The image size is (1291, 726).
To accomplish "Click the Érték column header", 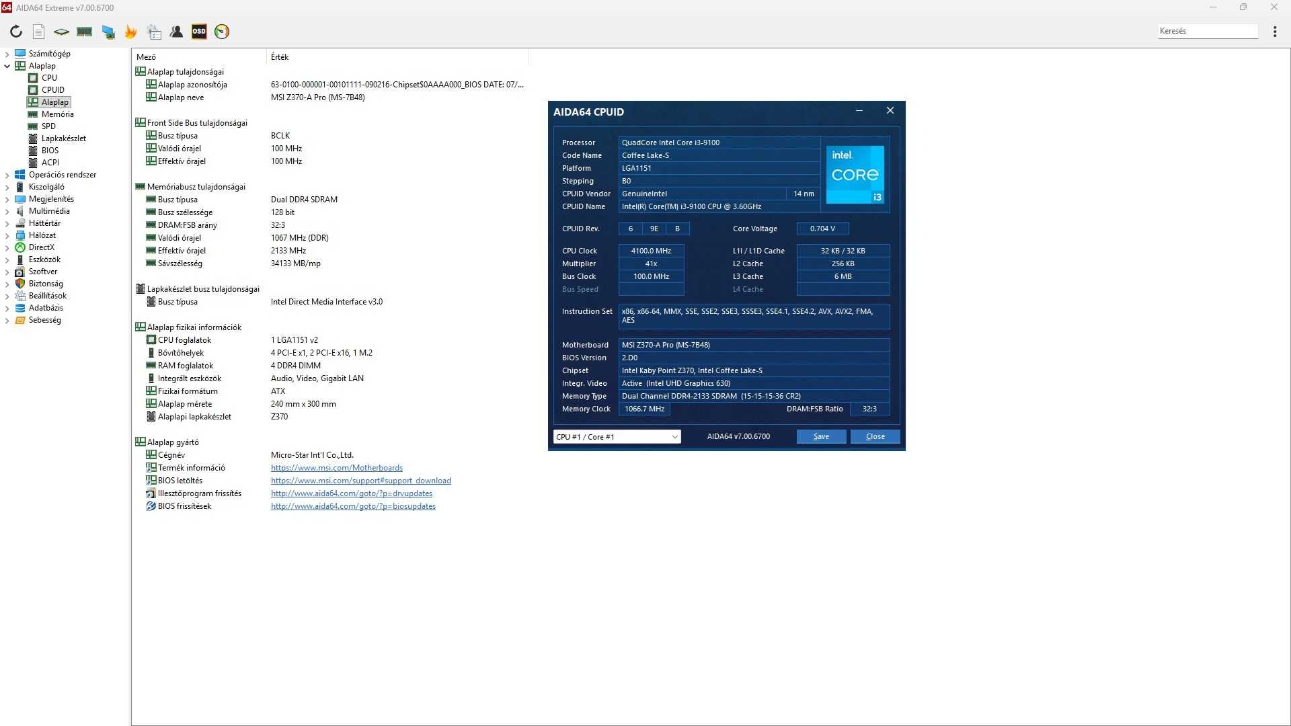I will (280, 57).
